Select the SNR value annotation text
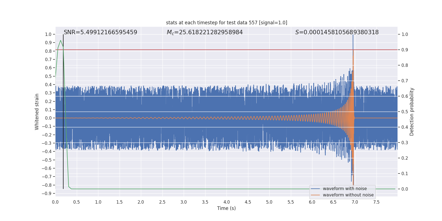 click(x=100, y=32)
